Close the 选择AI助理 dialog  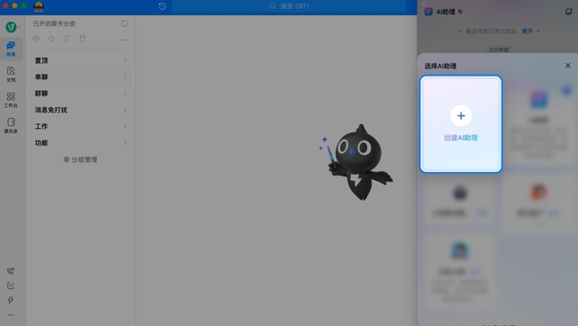(x=568, y=66)
